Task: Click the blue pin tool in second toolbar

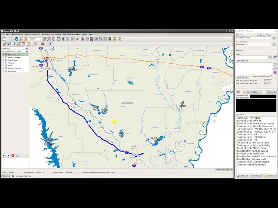Action: pos(9,44)
